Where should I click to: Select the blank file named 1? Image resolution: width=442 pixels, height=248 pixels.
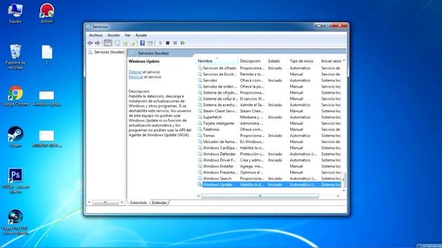tap(47, 54)
